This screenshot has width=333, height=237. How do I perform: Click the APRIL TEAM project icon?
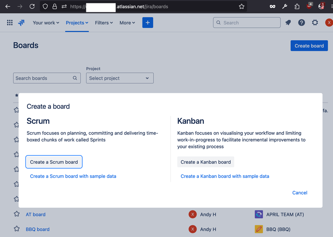tap(259, 214)
